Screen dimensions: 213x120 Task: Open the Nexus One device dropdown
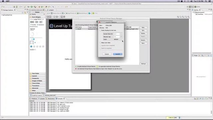(56, 13)
